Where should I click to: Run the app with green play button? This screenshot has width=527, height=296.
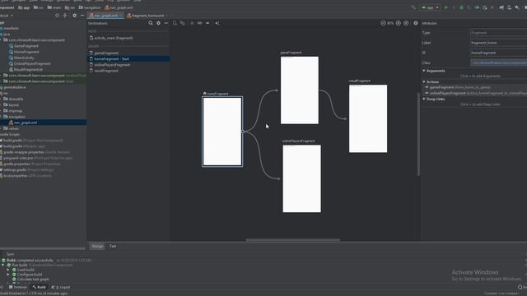(446, 7)
